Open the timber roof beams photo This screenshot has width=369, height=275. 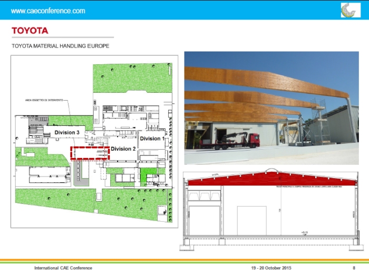click(271, 107)
